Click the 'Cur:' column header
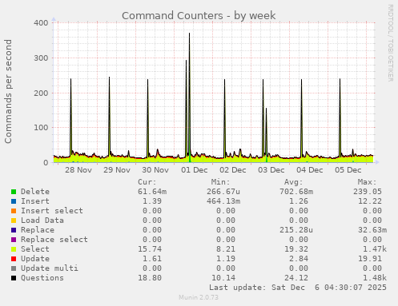Viewport: 398px width, 306px height. tap(147, 182)
